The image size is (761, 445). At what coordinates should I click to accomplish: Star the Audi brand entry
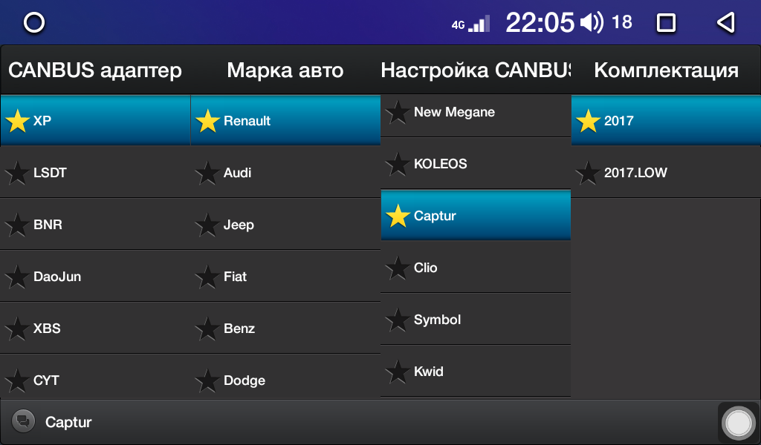pos(207,172)
